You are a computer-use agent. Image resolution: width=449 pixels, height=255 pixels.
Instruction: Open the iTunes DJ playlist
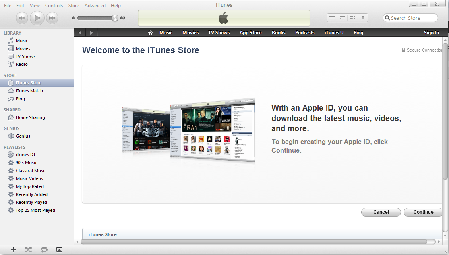pos(37,155)
